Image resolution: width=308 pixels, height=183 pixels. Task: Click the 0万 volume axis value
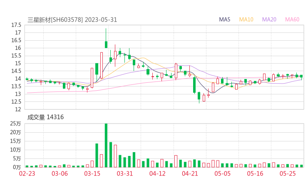(17, 167)
